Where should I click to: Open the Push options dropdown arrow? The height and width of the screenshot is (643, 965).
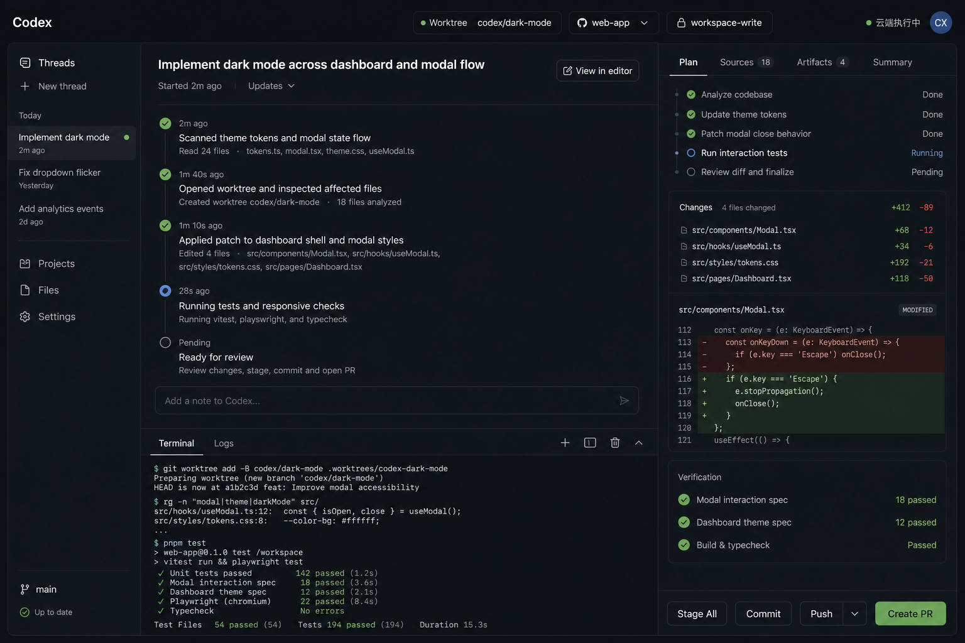[854, 613]
